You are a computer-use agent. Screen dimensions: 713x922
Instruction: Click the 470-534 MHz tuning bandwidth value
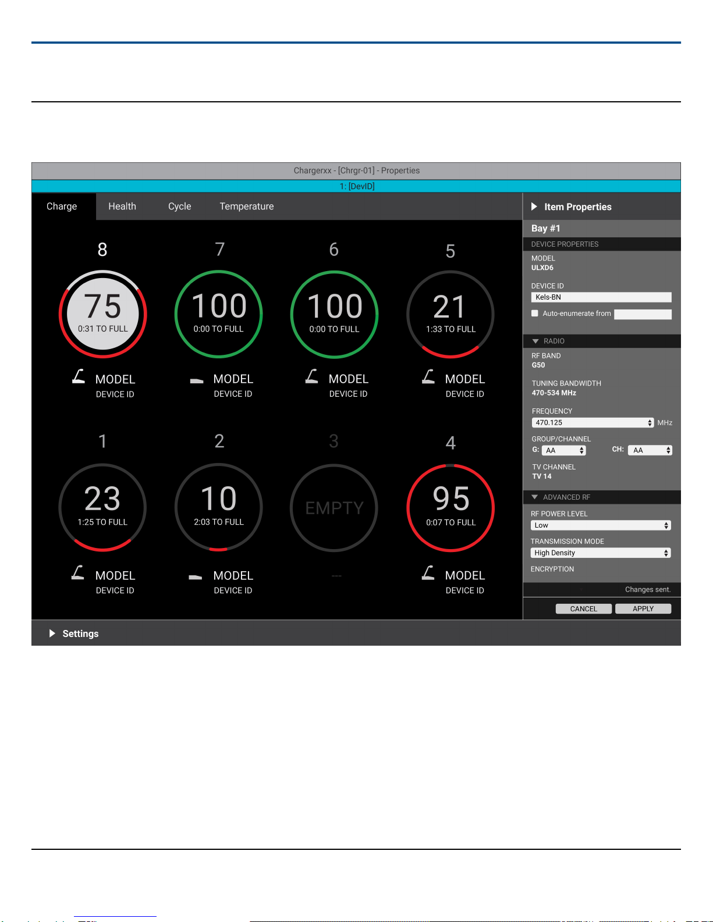554,393
